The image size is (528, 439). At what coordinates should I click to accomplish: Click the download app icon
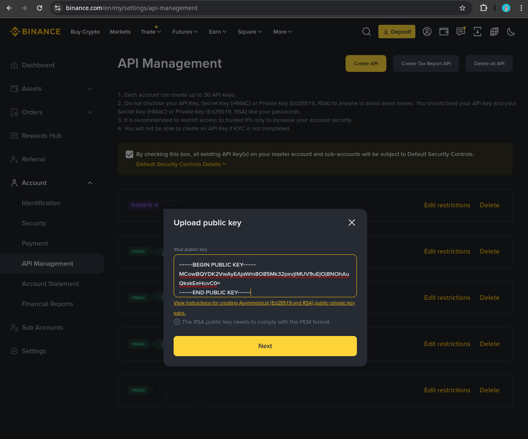click(x=478, y=32)
